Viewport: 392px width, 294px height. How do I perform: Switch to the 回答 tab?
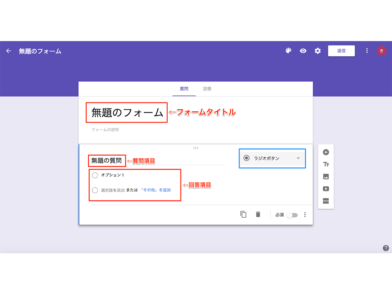point(207,89)
